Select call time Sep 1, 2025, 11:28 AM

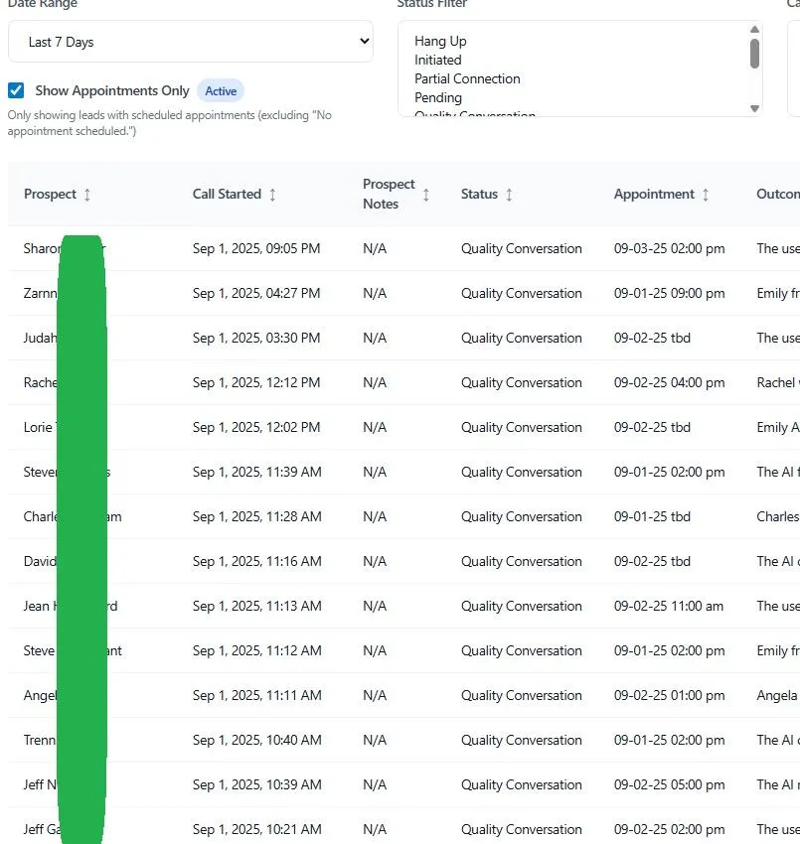(257, 516)
